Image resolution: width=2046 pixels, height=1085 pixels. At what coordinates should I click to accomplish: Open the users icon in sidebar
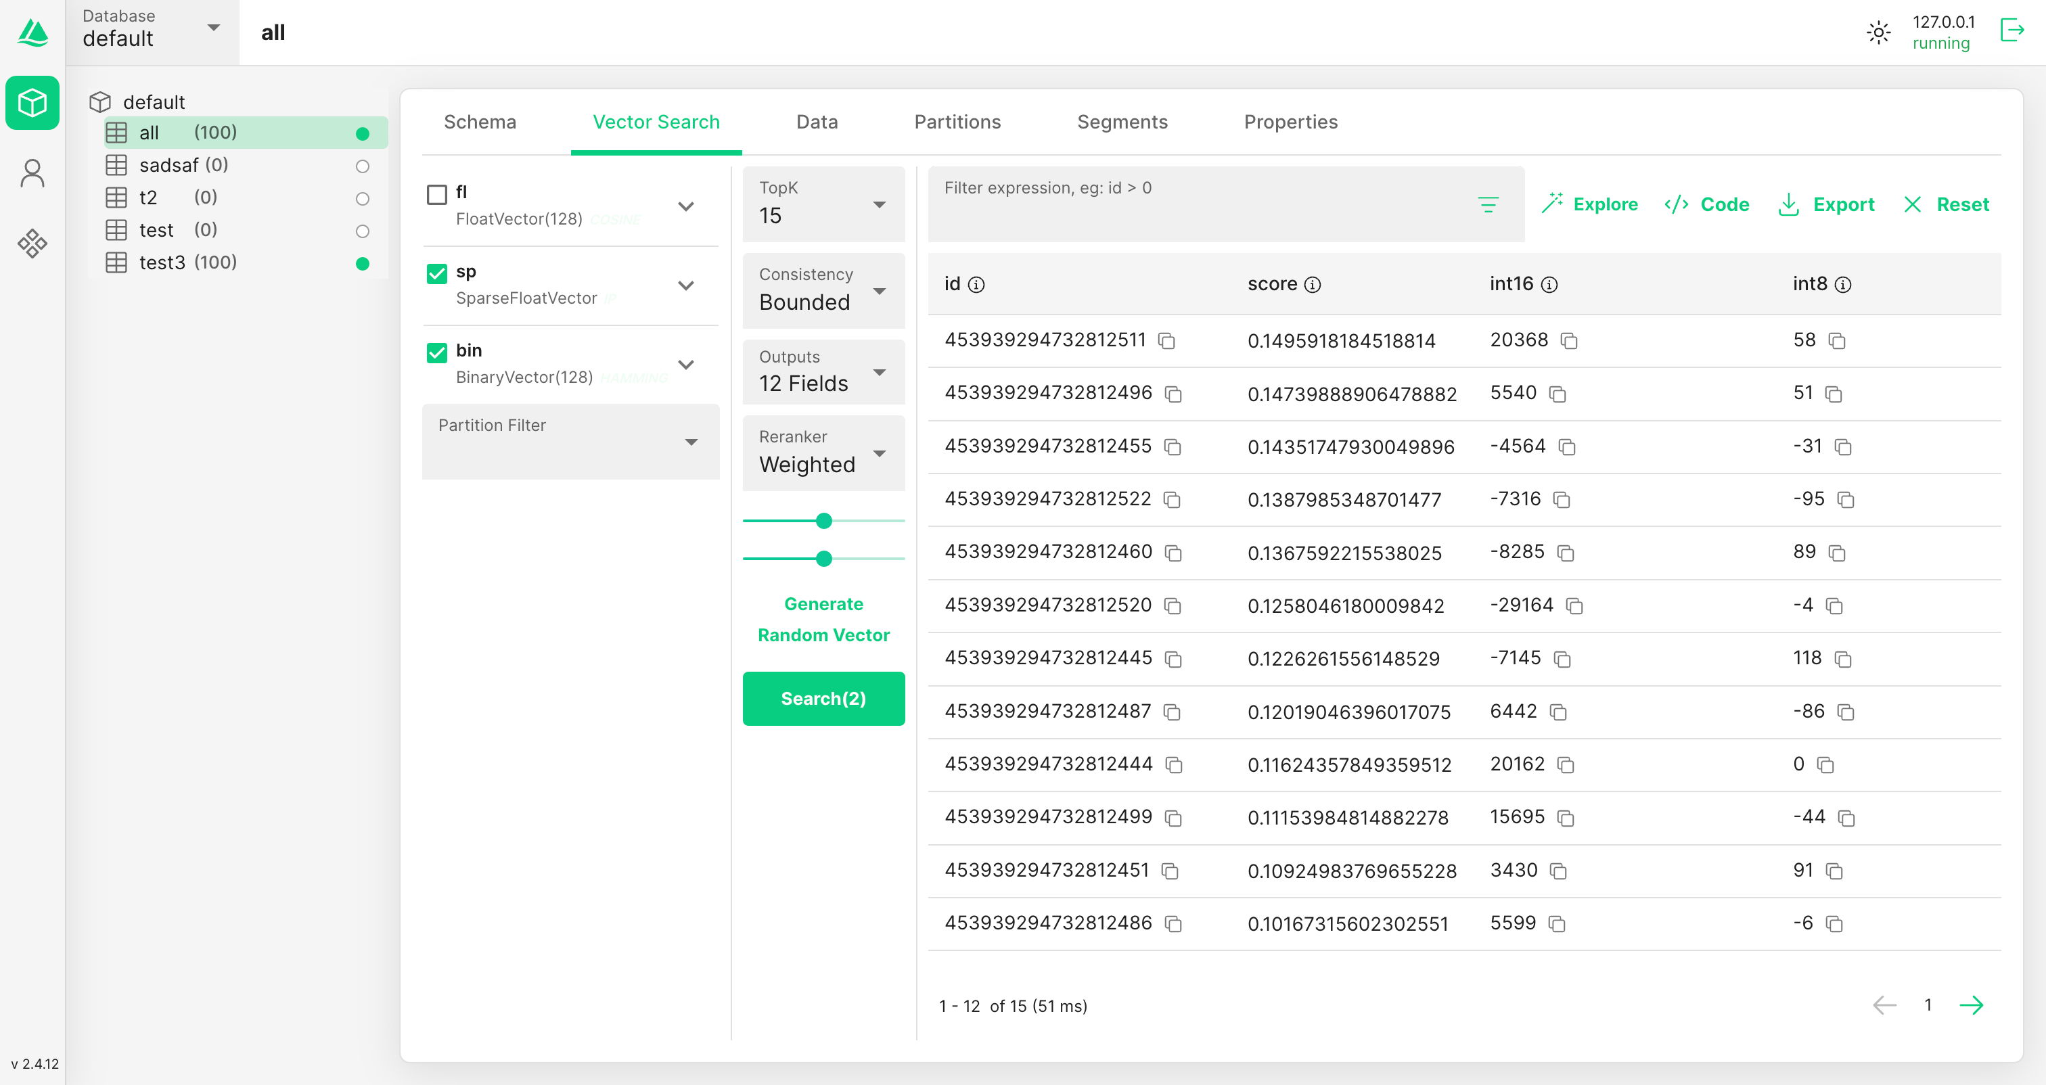(x=32, y=172)
